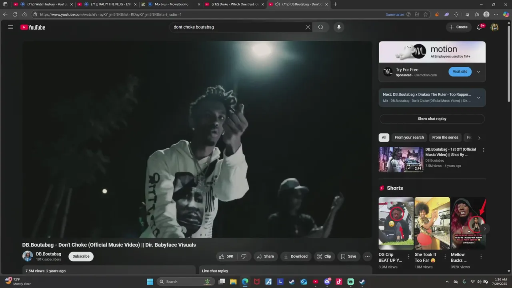
Task: Add page to favorites star
Action: point(426,14)
